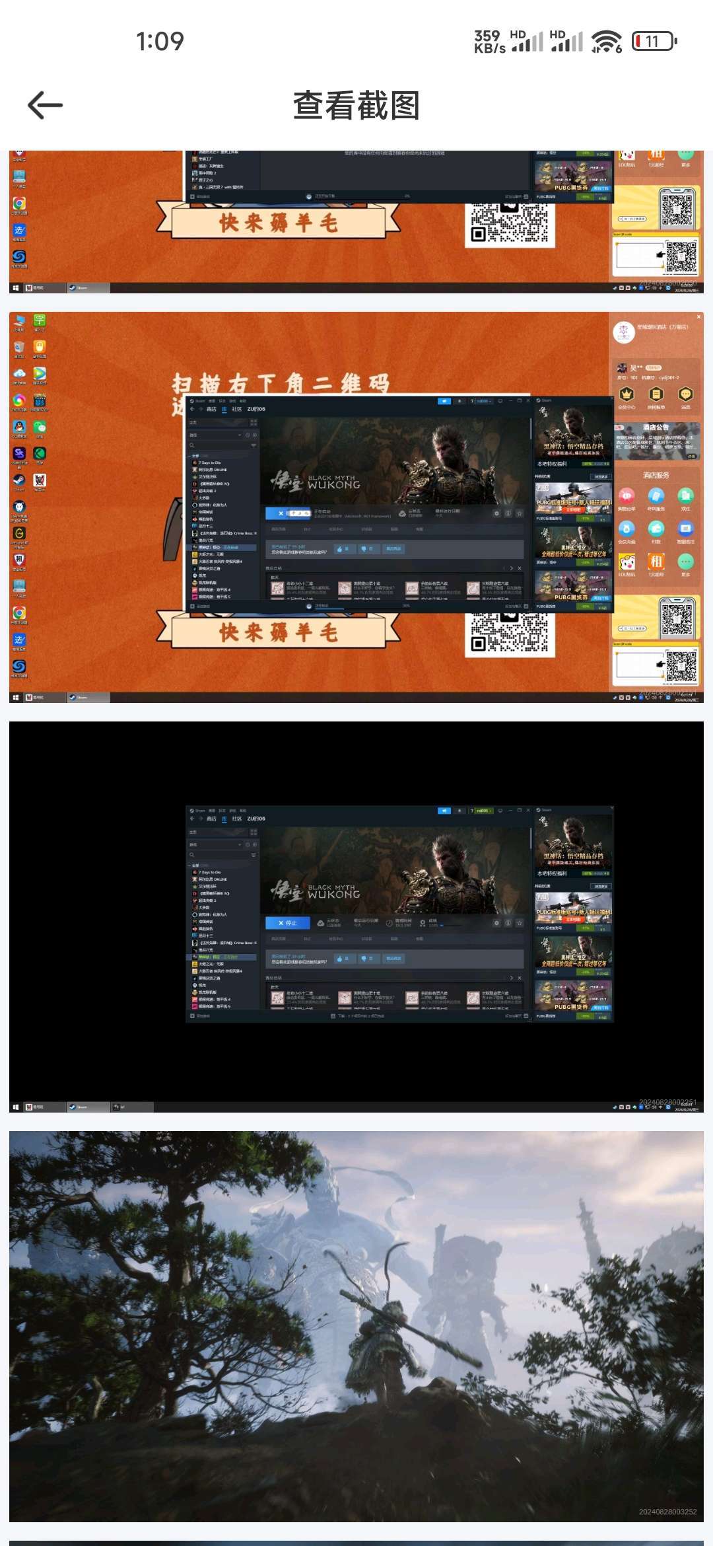Viewport: 713px width, 1546px height.
Task: Click blue announcement megaphone in black-background screenshot
Action: tap(444, 811)
